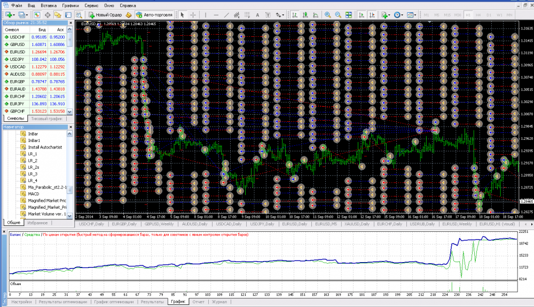This screenshot has width=534, height=307.
Task: Toggle chart auto scroll icon
Action: tap(362, 14)
